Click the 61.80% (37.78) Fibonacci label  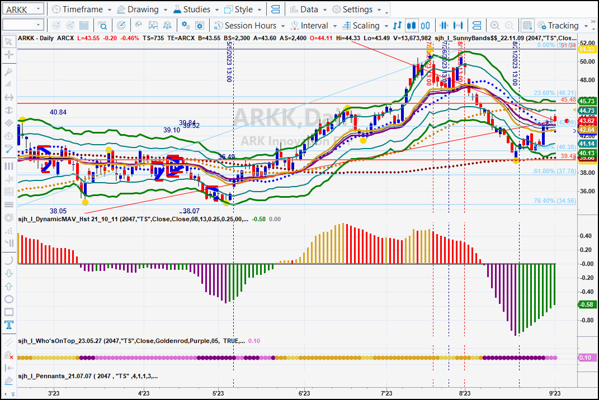click(555, 172)
